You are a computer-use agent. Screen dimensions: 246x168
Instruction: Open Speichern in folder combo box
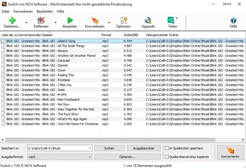pyautogui.click(x=60, y=148)
